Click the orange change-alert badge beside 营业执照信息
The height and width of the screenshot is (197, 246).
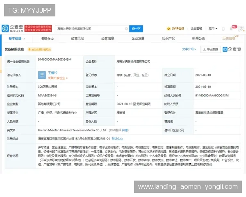click(x=39, y=50)
